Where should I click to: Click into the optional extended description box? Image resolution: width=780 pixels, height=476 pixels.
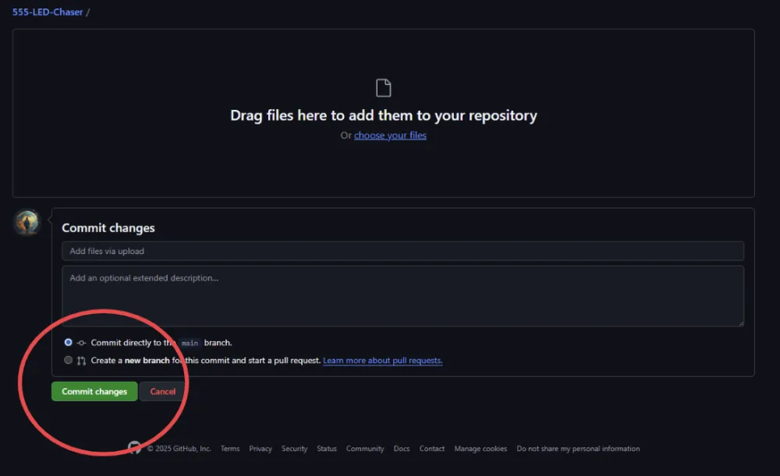pyautogui.click(x=402, y=296)
